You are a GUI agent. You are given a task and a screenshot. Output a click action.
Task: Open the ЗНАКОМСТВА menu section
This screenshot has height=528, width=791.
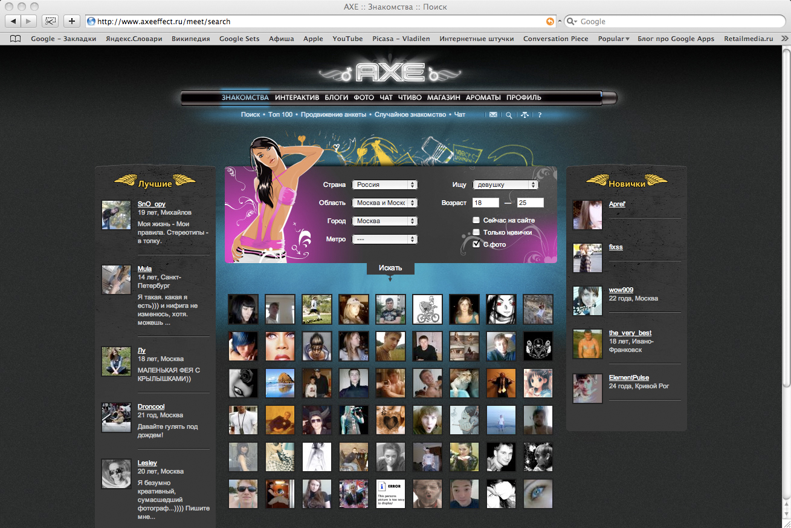tap(245, 97)
